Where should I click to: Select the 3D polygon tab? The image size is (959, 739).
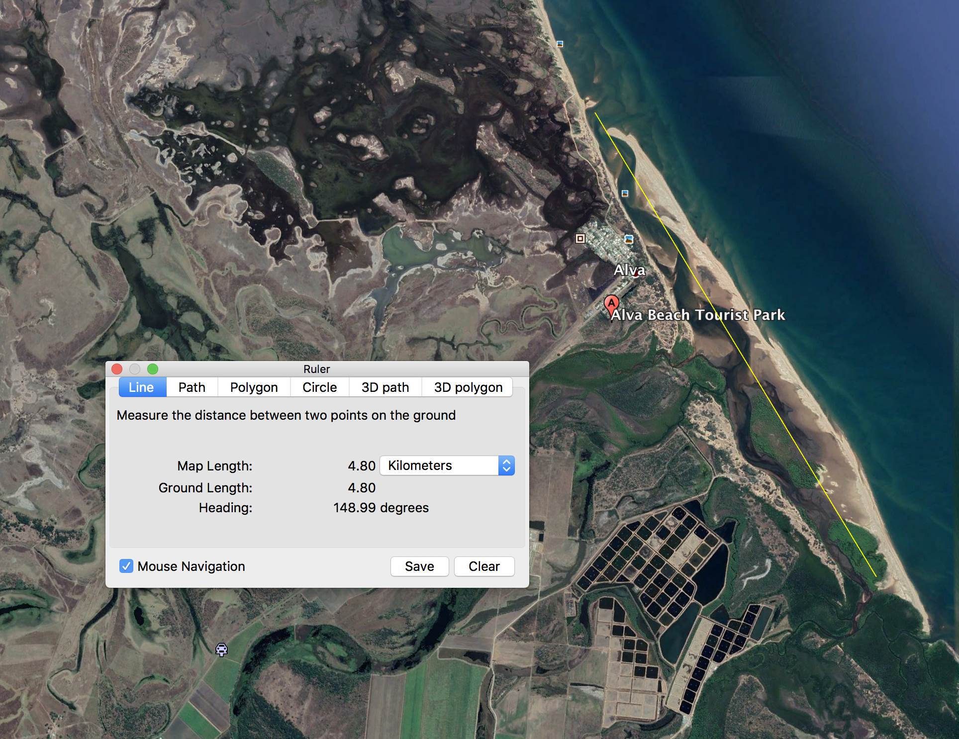pyautogui.click(x=468, y=387)
